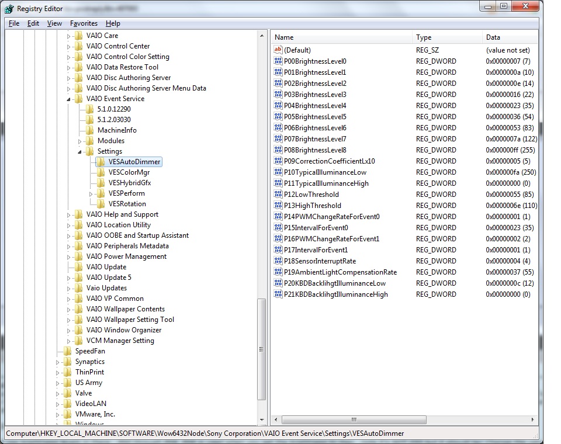Collapse the Settings key
Screen dimensions: 561x444
coord(79,152)
